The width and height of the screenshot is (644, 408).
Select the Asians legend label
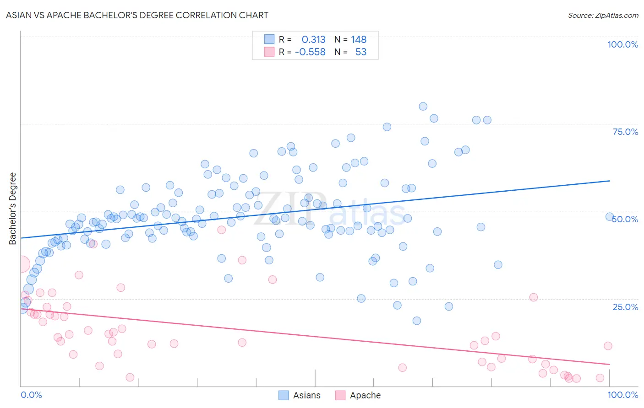307,395
